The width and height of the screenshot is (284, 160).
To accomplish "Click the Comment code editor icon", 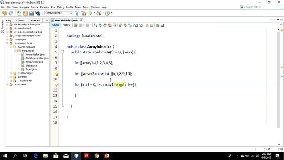I will (x=158, y=25).
